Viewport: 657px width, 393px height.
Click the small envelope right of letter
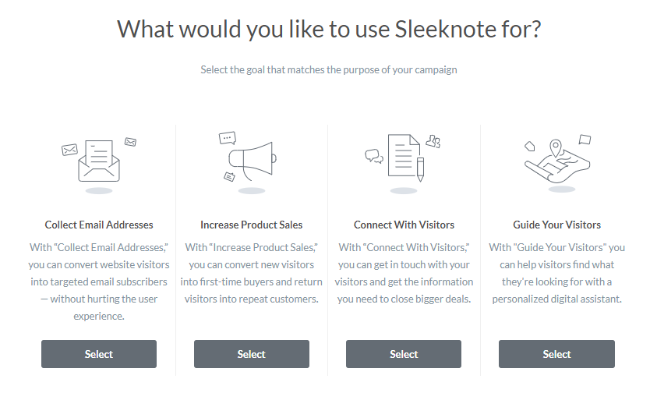tap(130, 142)
